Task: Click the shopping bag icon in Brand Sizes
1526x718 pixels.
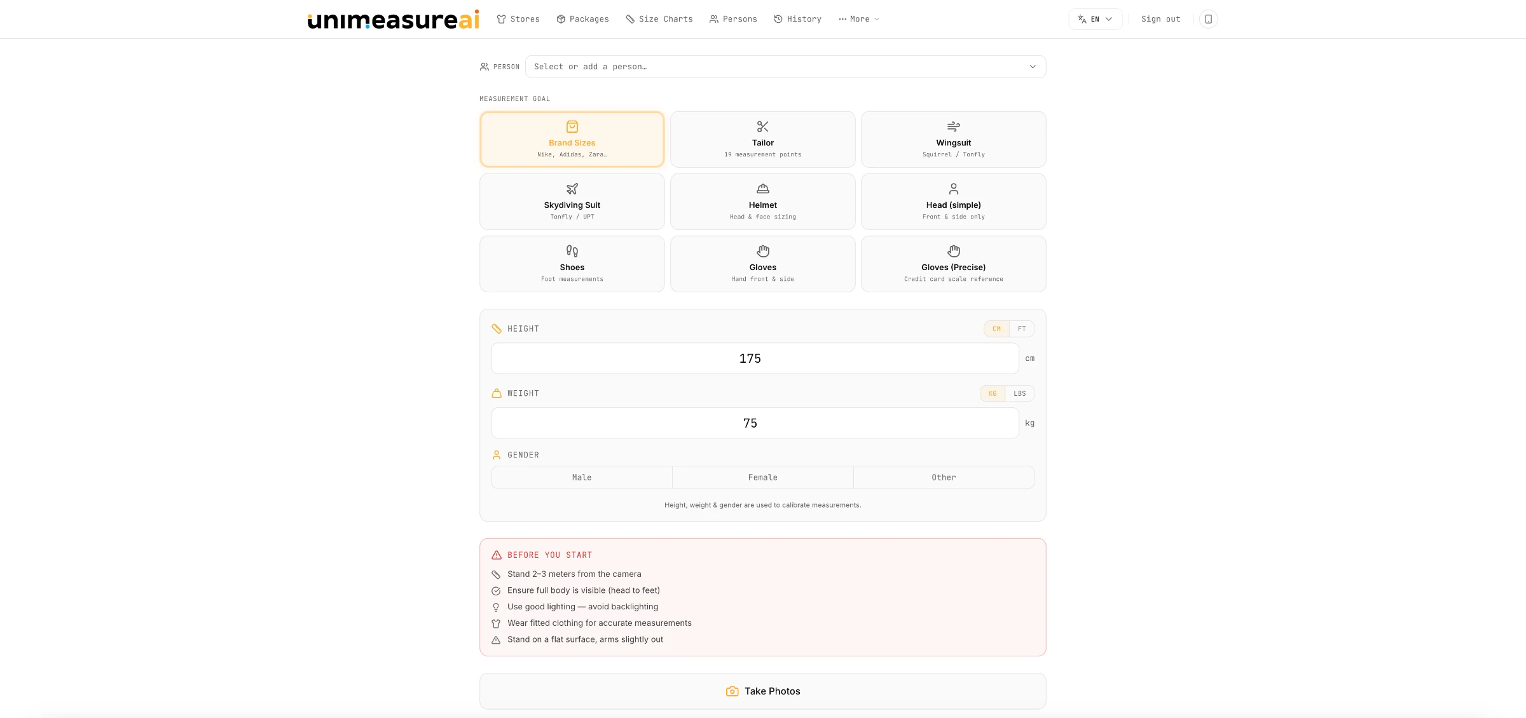Action: coord(572,126)
